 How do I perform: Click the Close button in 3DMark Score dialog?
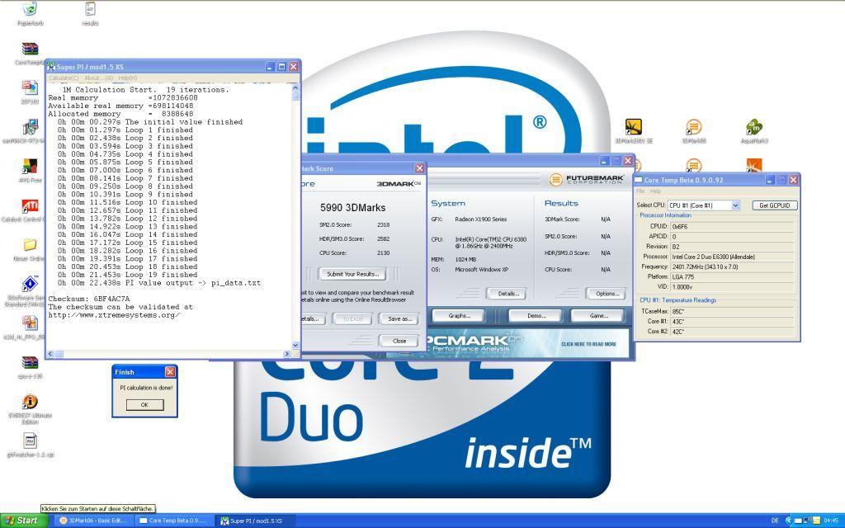tap(399, 341)
